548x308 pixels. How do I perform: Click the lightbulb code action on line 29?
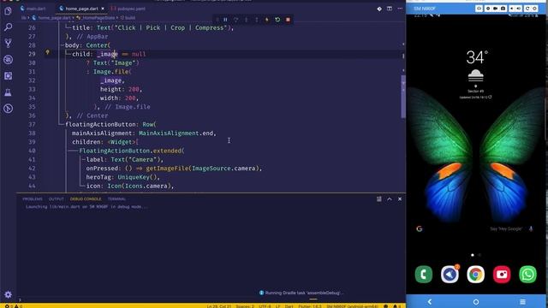[x=48, y=52]
